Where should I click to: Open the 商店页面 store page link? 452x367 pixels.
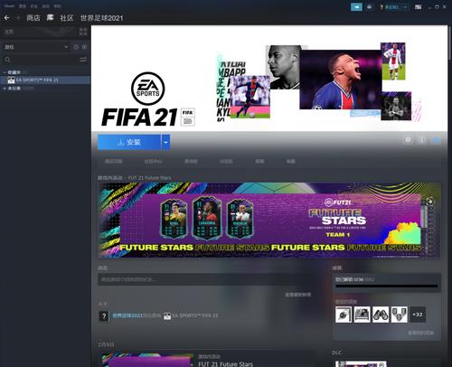point(113,162)
